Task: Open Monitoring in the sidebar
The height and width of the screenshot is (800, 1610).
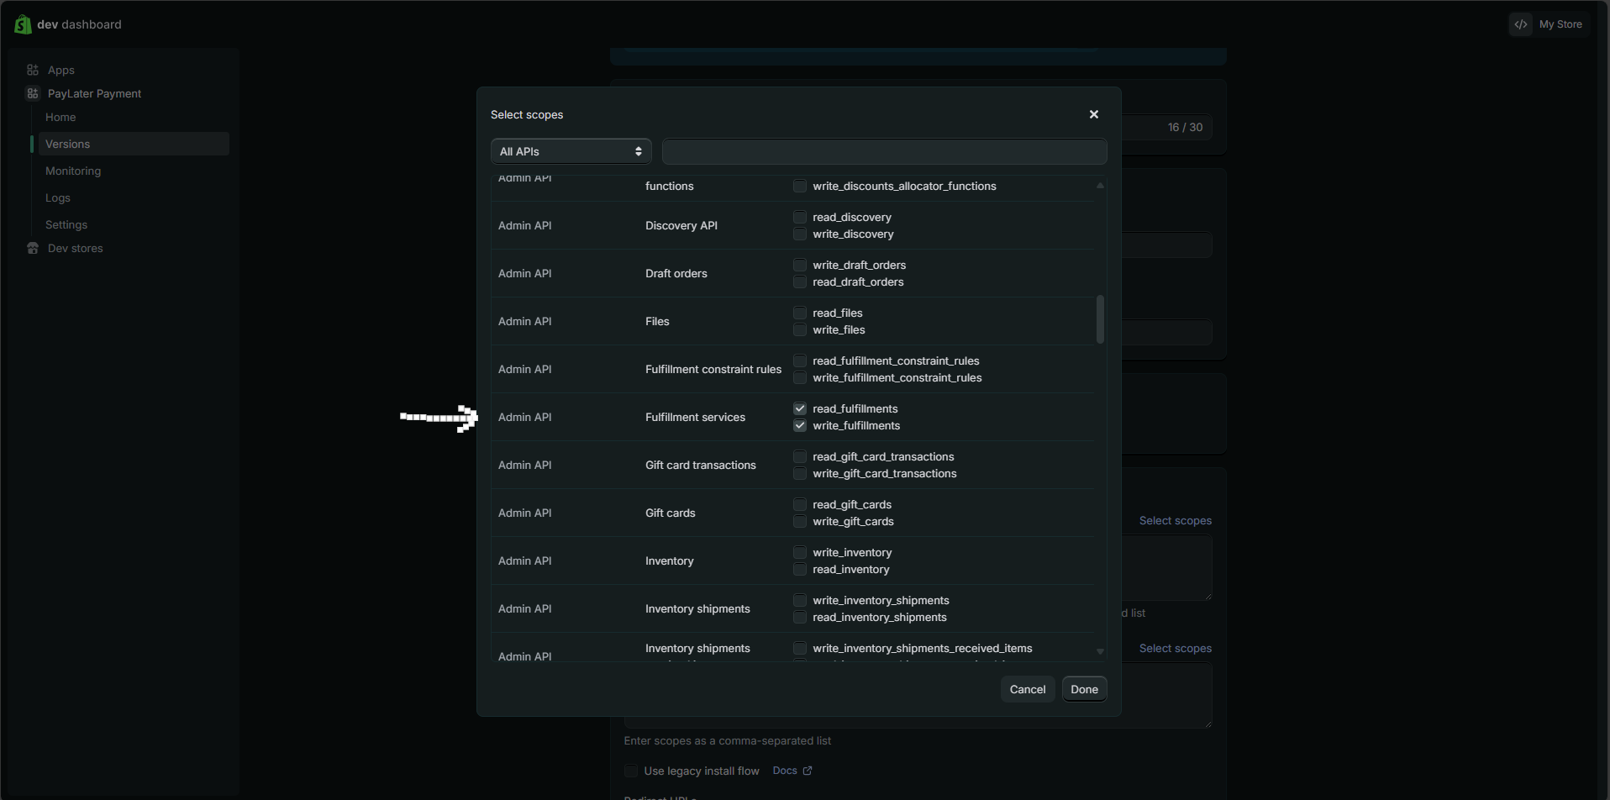Action: 73,171
